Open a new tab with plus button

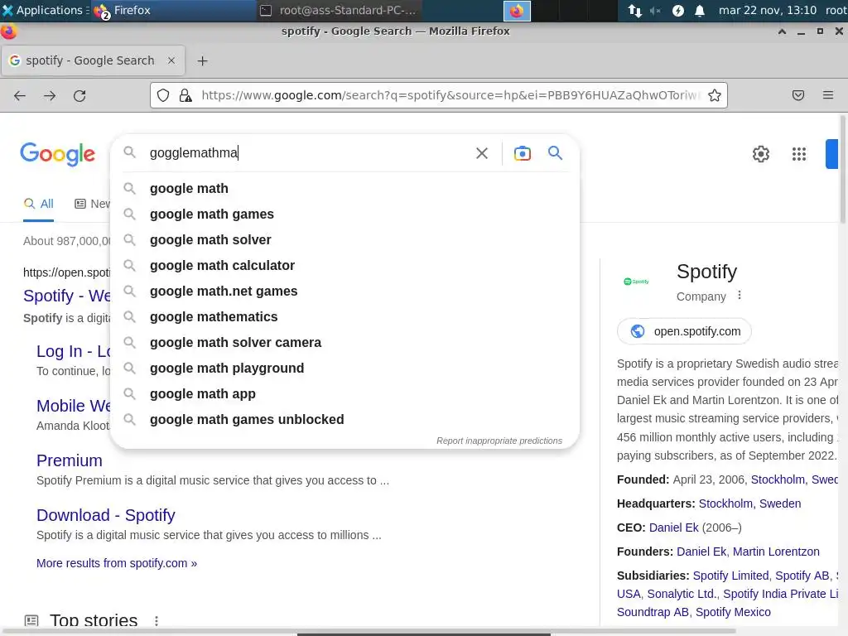point(202,61)
